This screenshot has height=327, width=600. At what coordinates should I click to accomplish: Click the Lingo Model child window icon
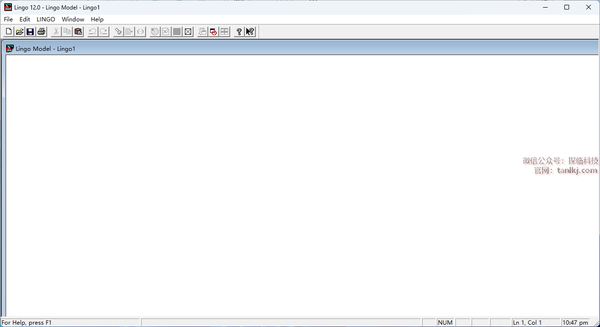[10, 48]
